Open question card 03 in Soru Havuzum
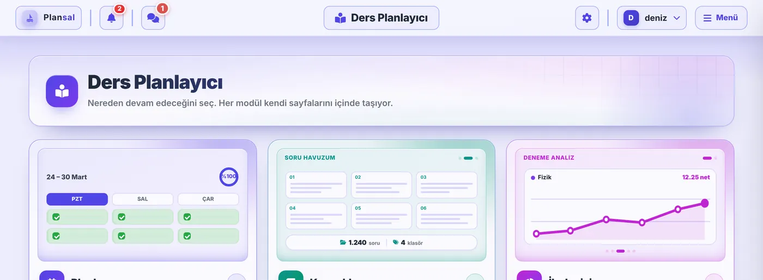763x280 pixels. pos(447,185)
